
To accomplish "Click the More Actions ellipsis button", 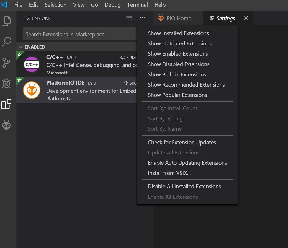I will [x=143, y=18].
